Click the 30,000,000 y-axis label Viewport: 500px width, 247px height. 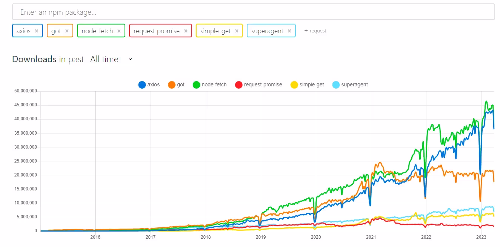point(26,147)
